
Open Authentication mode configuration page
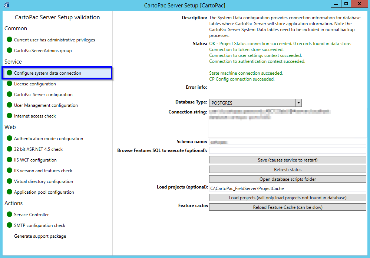pos(48,139)
